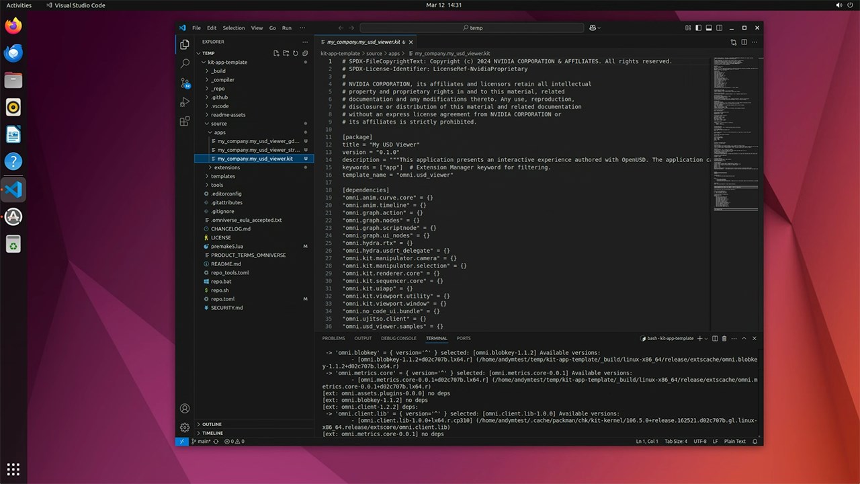The width and height of the screenshot is (860, 484).
Task: Collapse the TEMP workspace section
Action: [x=199, y=53]
